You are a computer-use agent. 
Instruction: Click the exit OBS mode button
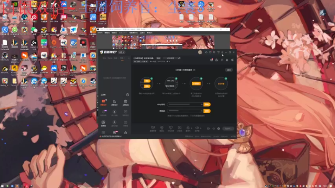point(229,70)
